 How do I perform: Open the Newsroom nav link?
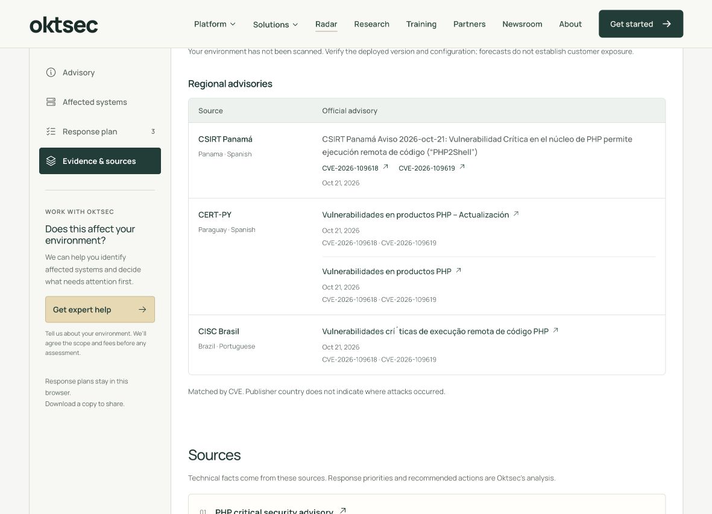tap(522, 24)
